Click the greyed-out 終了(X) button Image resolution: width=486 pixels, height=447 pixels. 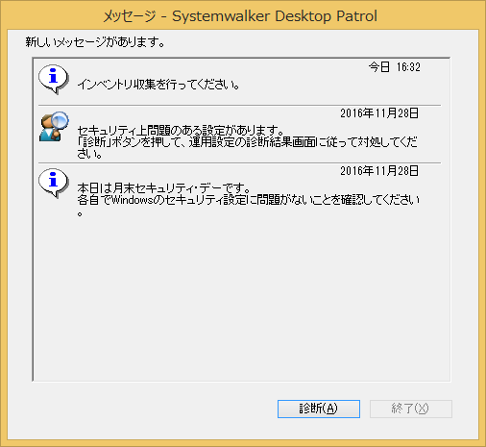(411, 409)
